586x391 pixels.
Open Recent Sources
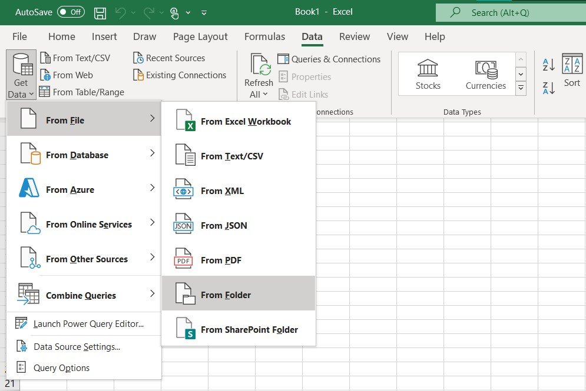pyautogui.click(x=169, y=58)
